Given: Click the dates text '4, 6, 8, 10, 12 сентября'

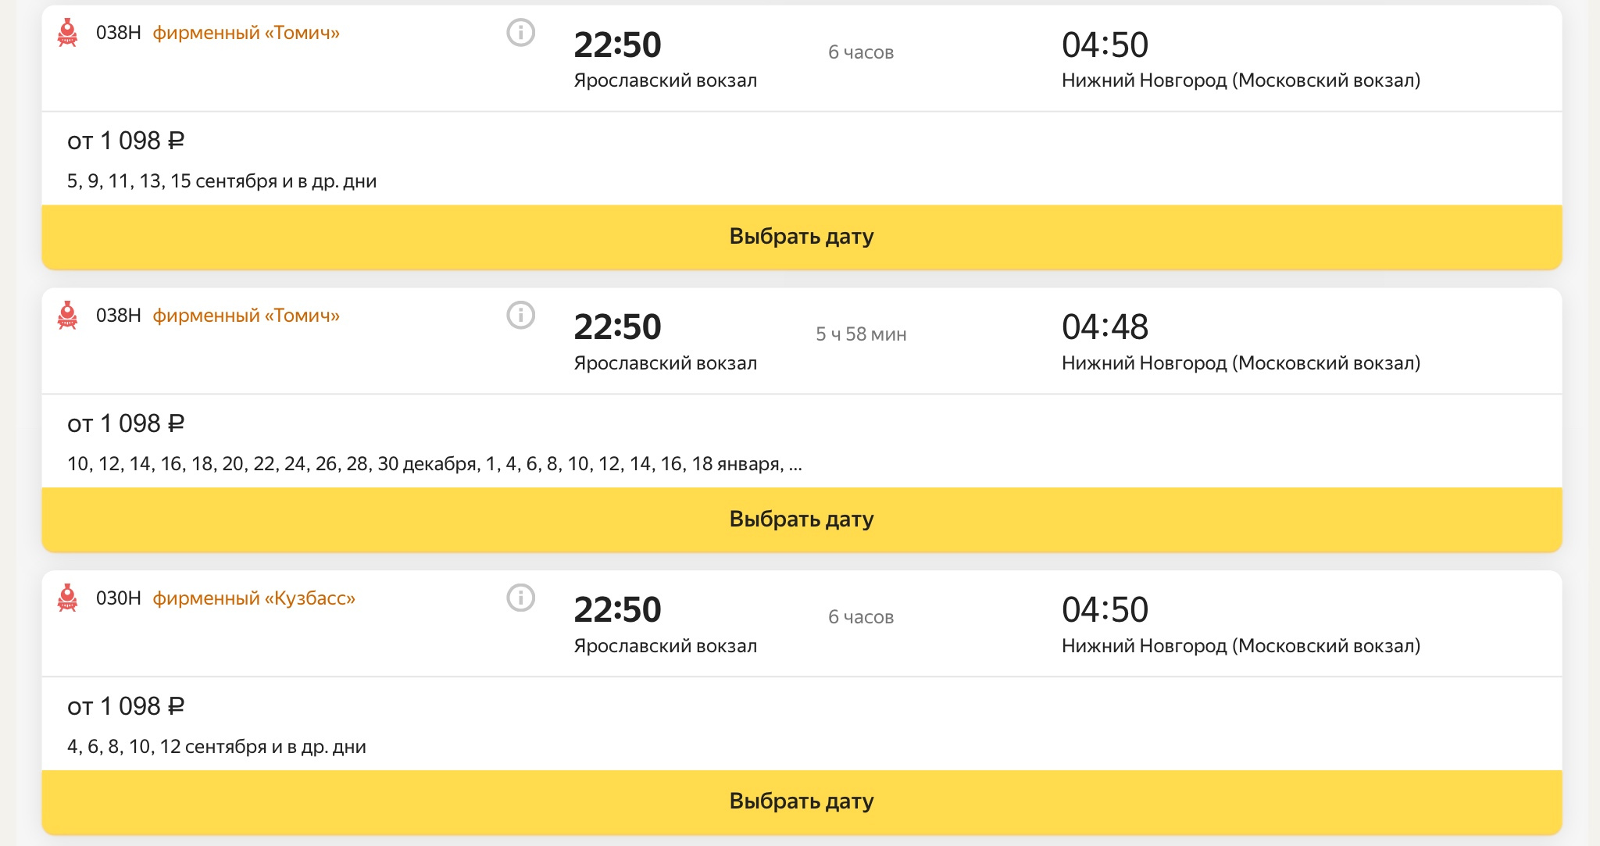Looking at the screenshot, I should [x=216, y=747].
